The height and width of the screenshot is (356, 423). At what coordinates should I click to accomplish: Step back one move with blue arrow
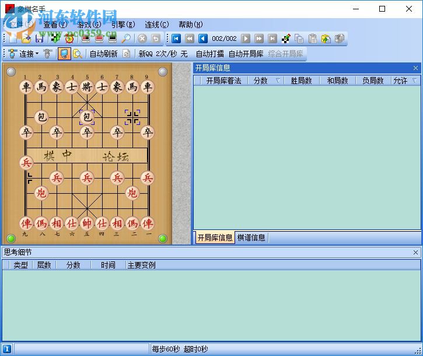(203, 39)
